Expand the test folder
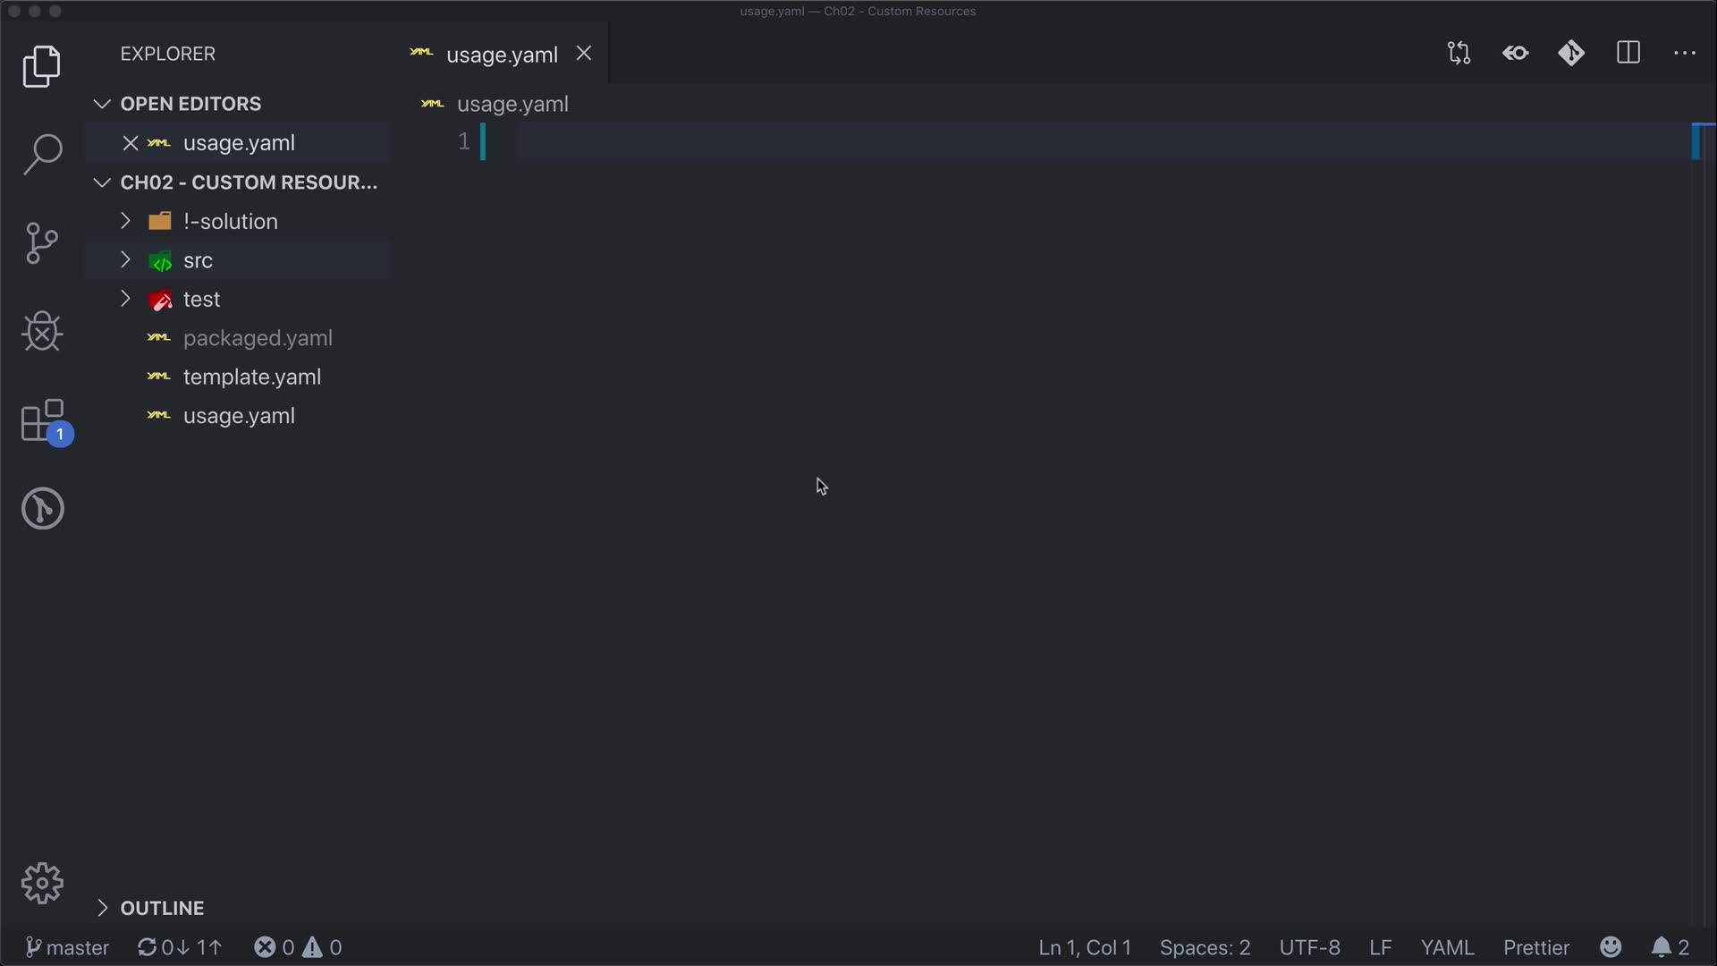 [201, 299]
